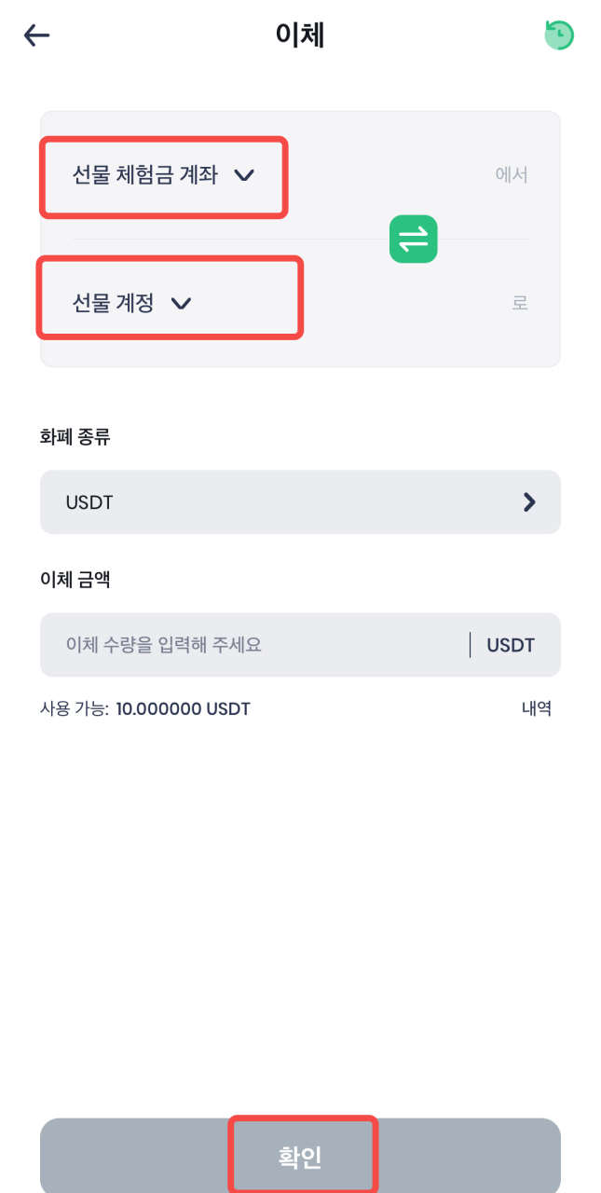The width and height of the screenshot is (601, 1193).
Task: Select the 선물 계정 destination account text
Action: click(113, 303)
